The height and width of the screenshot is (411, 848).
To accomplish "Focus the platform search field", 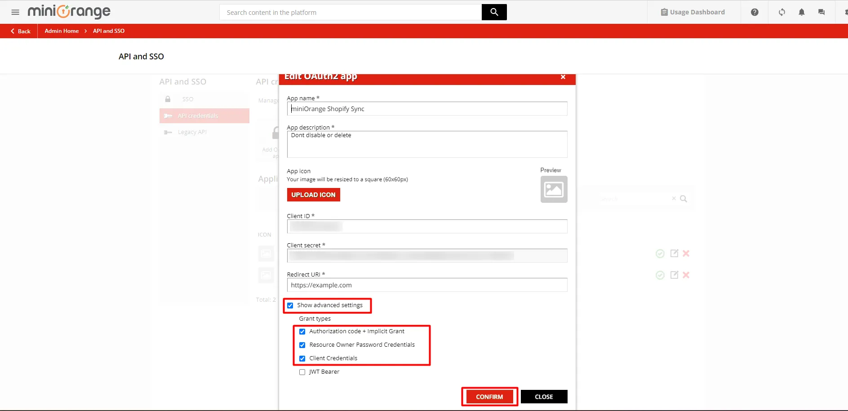I will [x=351, y=12].
